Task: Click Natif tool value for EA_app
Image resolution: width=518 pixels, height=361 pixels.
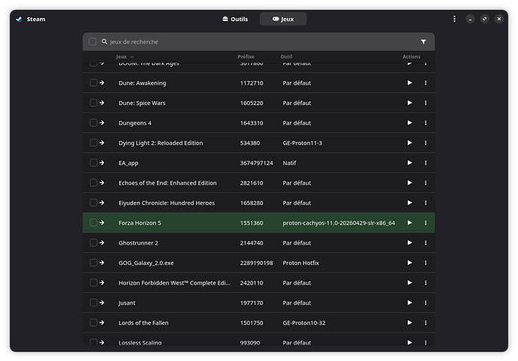Action: 289,163
